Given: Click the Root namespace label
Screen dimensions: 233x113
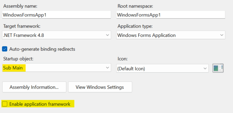Looking at the screenshot, I should tap(135, 6).
